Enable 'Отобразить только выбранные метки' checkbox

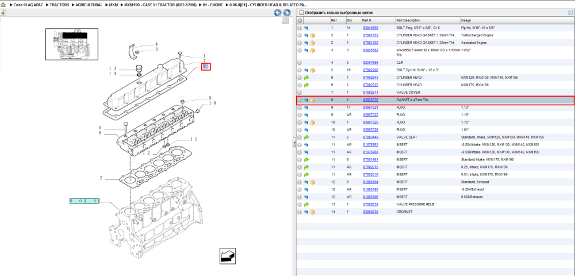[x=301, y=13]
